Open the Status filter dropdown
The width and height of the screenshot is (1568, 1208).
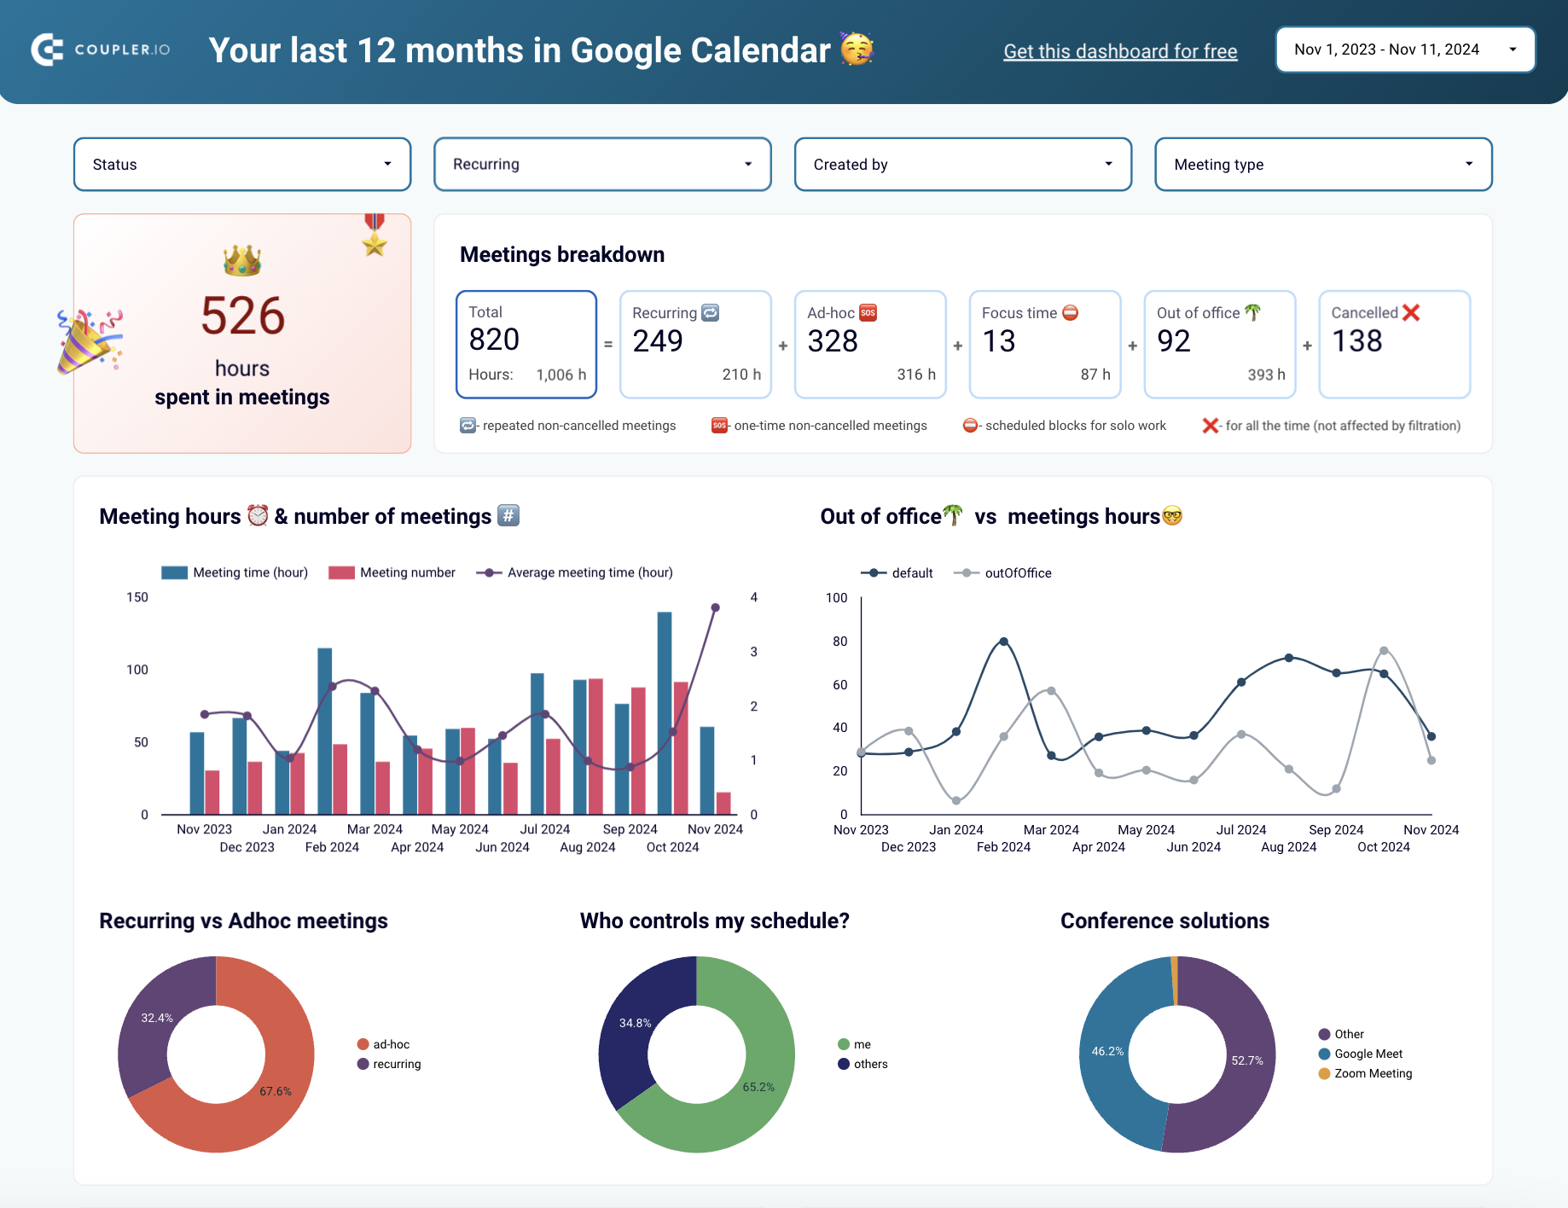[x=241, y=164]
